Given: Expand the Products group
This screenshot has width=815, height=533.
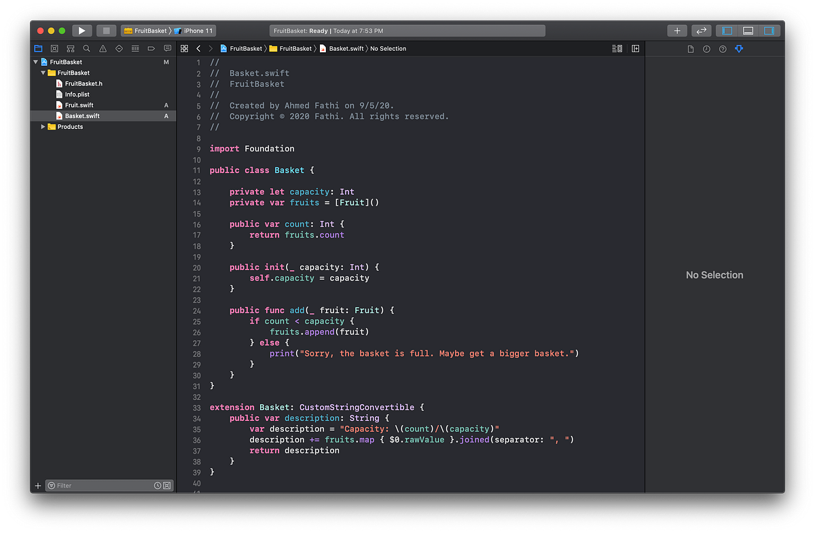Looking at the screenshot, I should (43, 126).
